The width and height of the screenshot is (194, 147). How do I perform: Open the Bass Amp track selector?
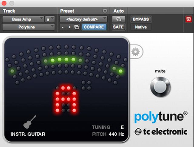point(23,19)
